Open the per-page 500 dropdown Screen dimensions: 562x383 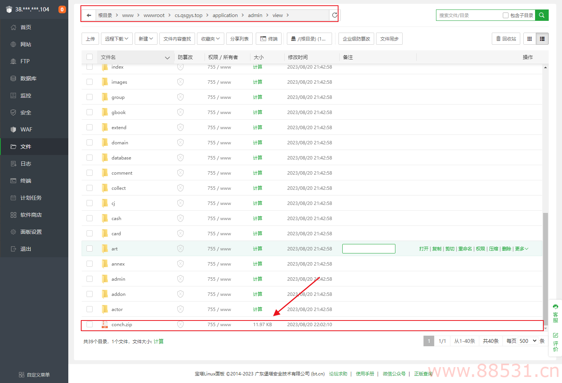click(528, 341)
